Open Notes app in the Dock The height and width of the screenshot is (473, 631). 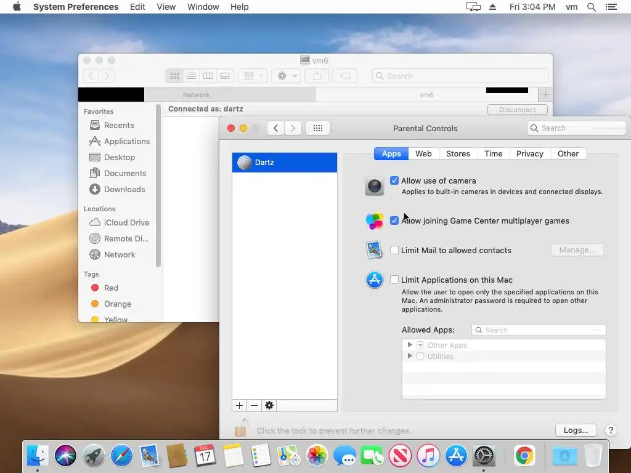[234, 456]
